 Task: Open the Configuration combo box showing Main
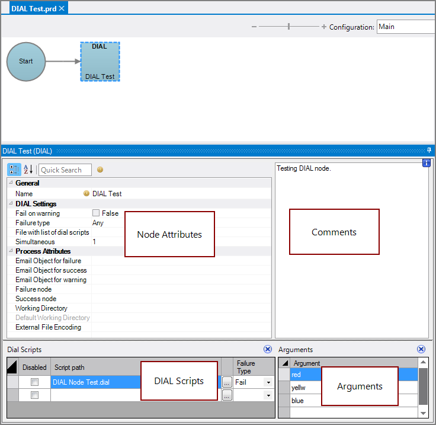(406, 27)
